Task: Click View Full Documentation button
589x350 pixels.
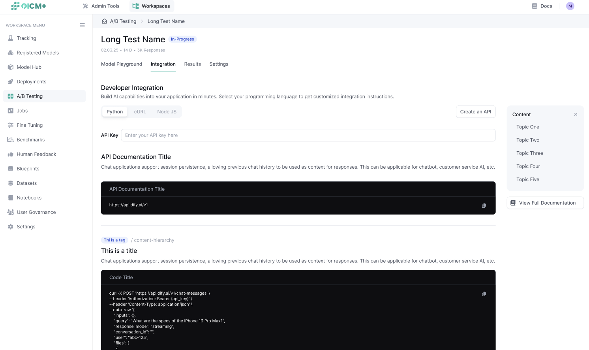Action: point(545,203)
